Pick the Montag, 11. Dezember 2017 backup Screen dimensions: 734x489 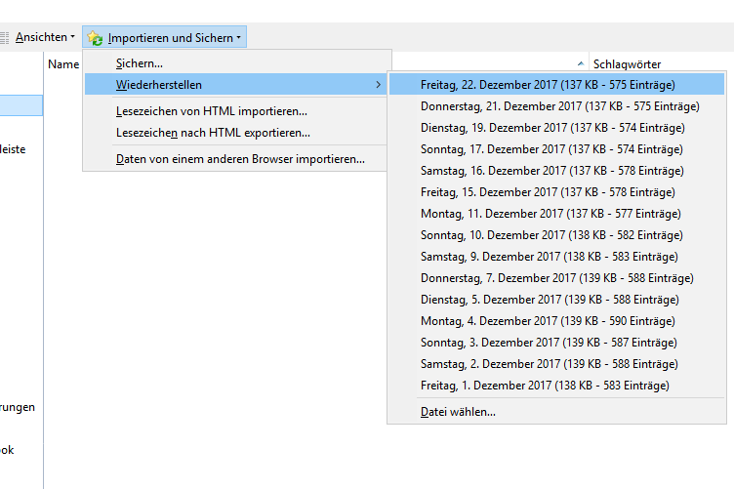point(550,214)
